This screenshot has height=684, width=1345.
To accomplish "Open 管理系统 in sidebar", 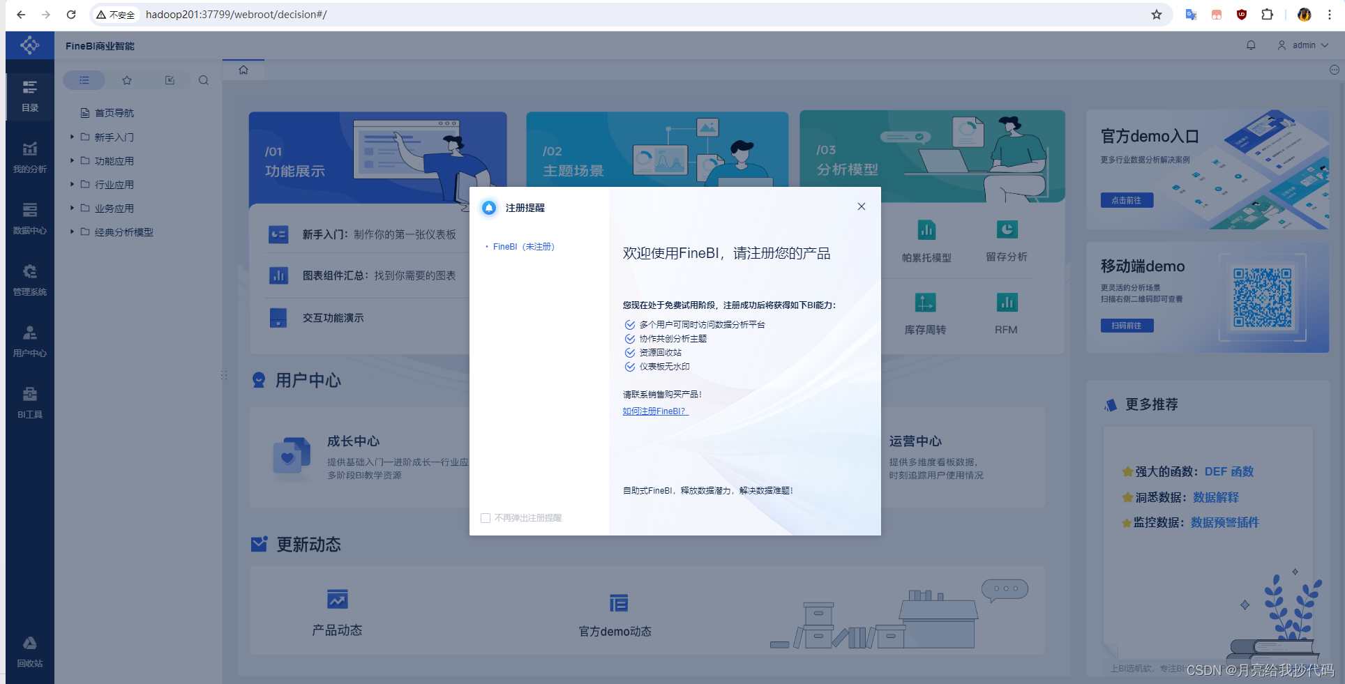I will tap(30, 280).
